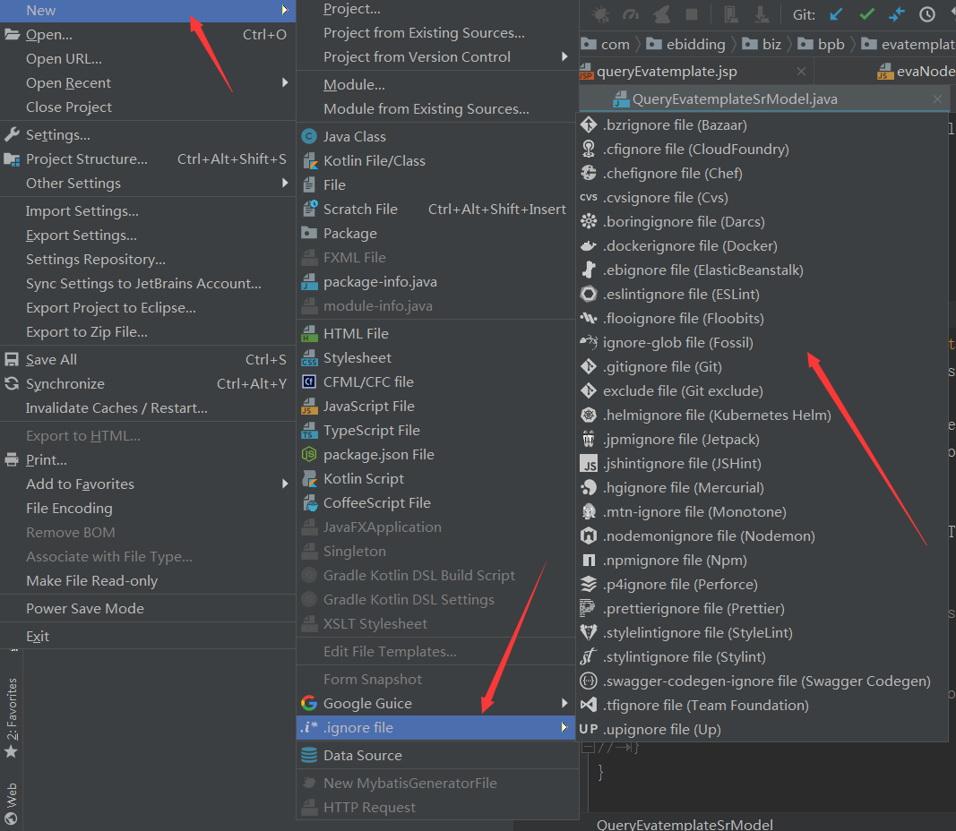Close the QueryEvatemplateSrModel.java tab
The height and width of the screenshot is (831, 956).
(x=937, y=99)
